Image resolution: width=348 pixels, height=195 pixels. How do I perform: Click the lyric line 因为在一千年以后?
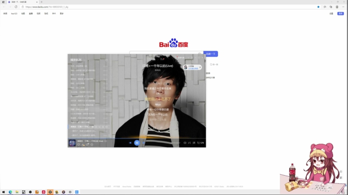158,114
